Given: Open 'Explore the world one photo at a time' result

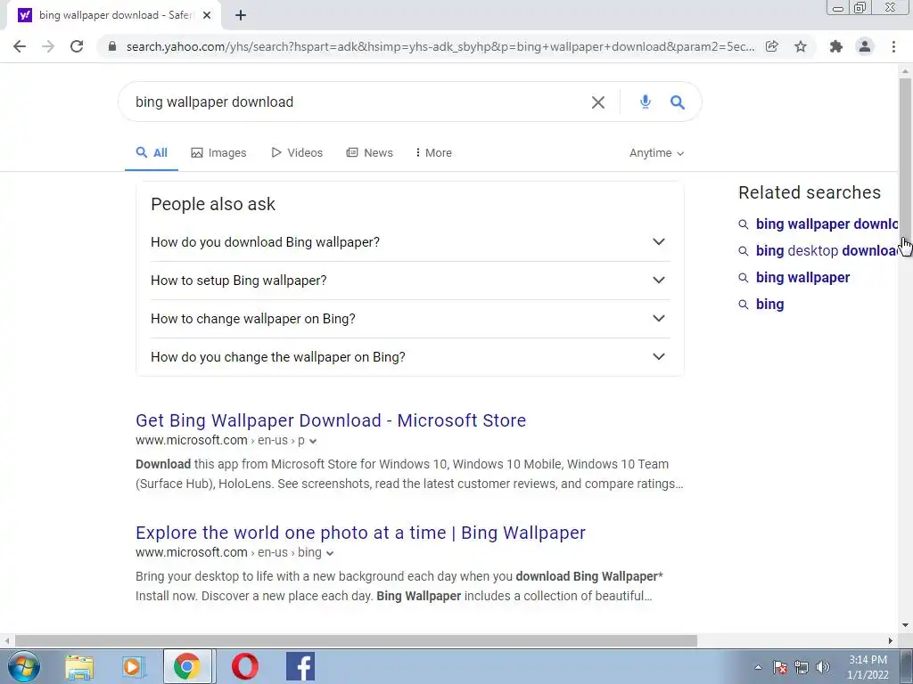Looking at the screenshot, I should [360, 533].
